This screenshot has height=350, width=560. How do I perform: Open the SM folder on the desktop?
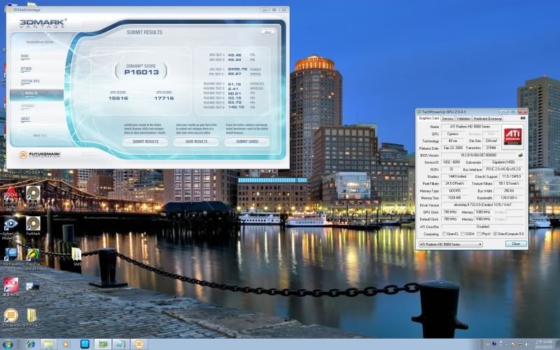(x=76, y=256)
